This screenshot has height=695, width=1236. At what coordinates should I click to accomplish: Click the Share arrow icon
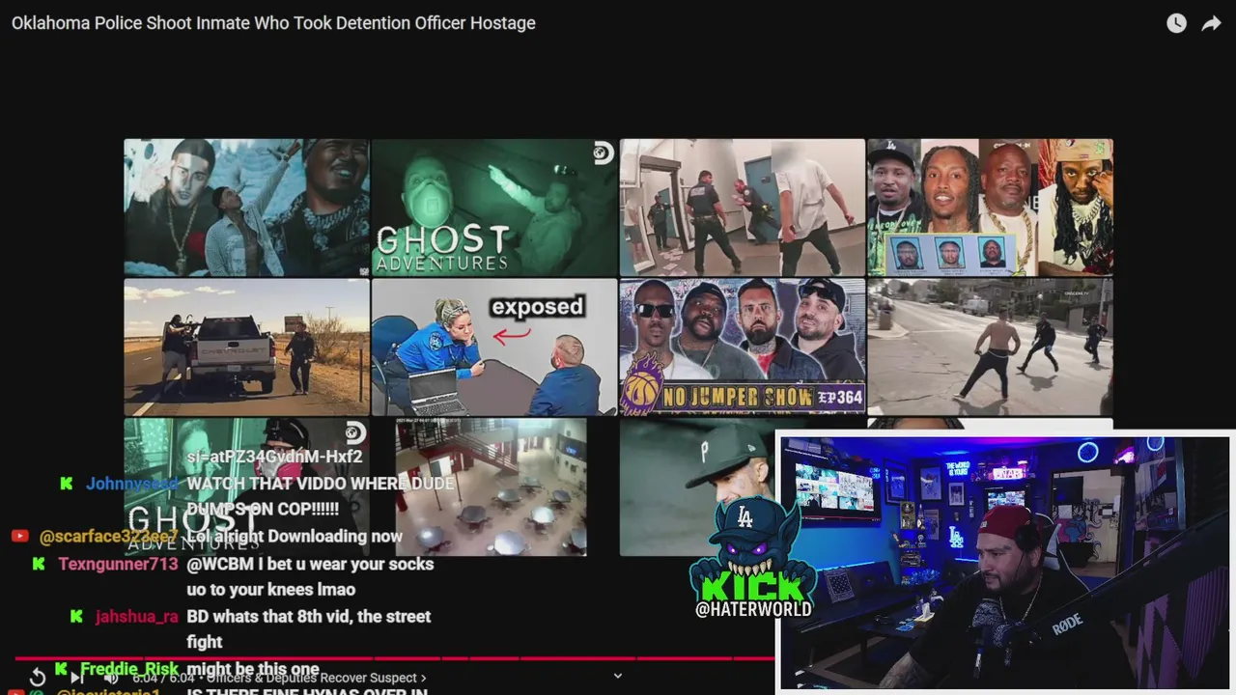[x=1211, y=23]
